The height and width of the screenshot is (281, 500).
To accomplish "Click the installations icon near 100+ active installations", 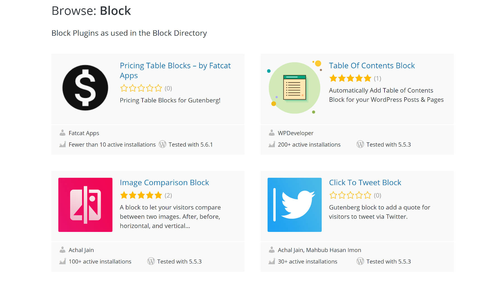I will click(62, 261).
